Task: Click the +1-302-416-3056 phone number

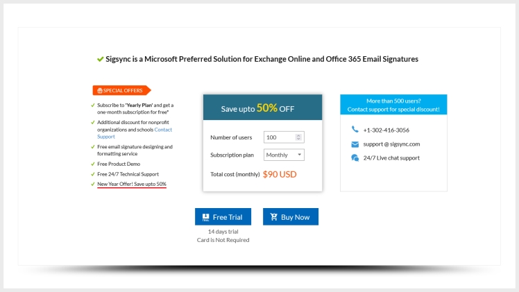Action: (386, 130)
